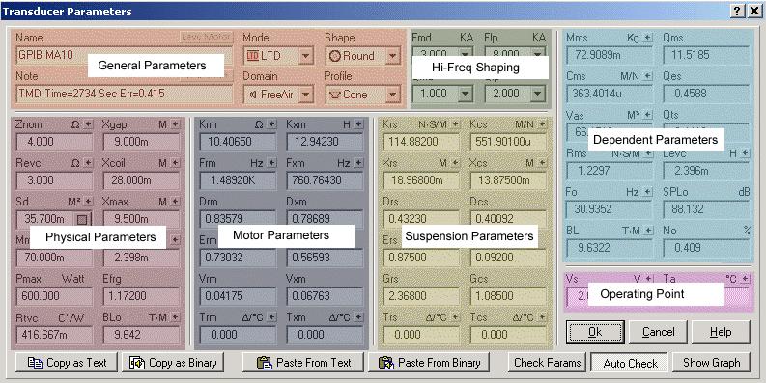Click the unit scale button beside Frm
This screenshot has width=766, height=383.
pyautogui.click(x=271, y=163)
